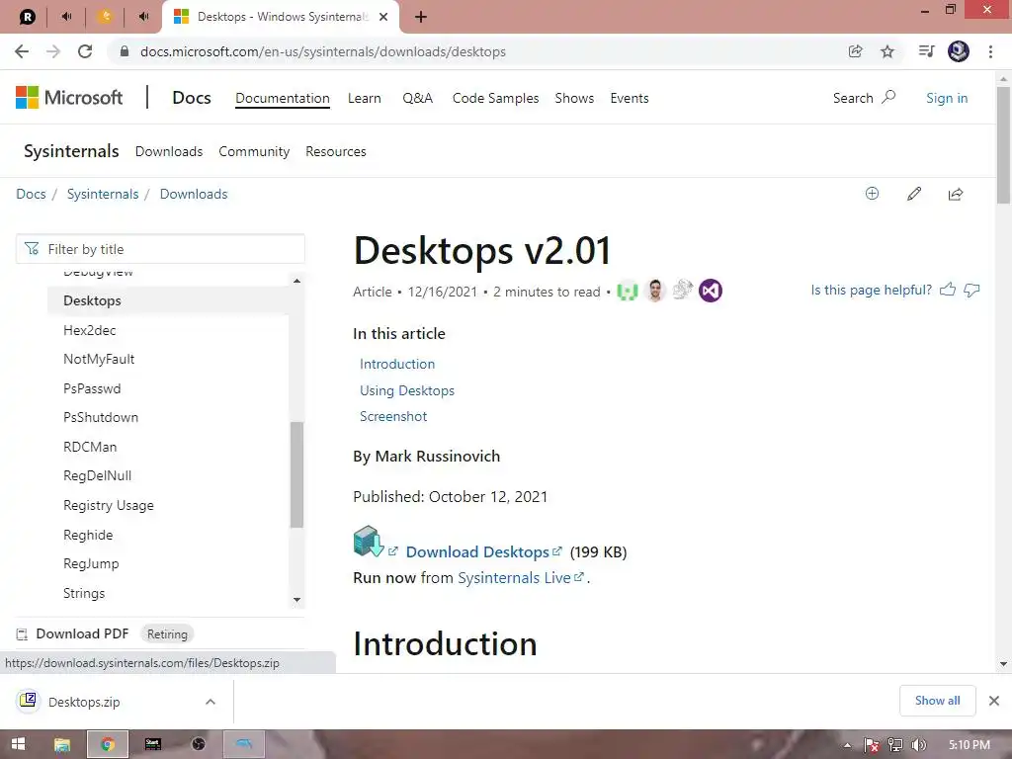Image resolution: width=1012 pixels, height=759 pixels.
Task: Open NotMyFault in sidebar
Action: click(99, 360)
